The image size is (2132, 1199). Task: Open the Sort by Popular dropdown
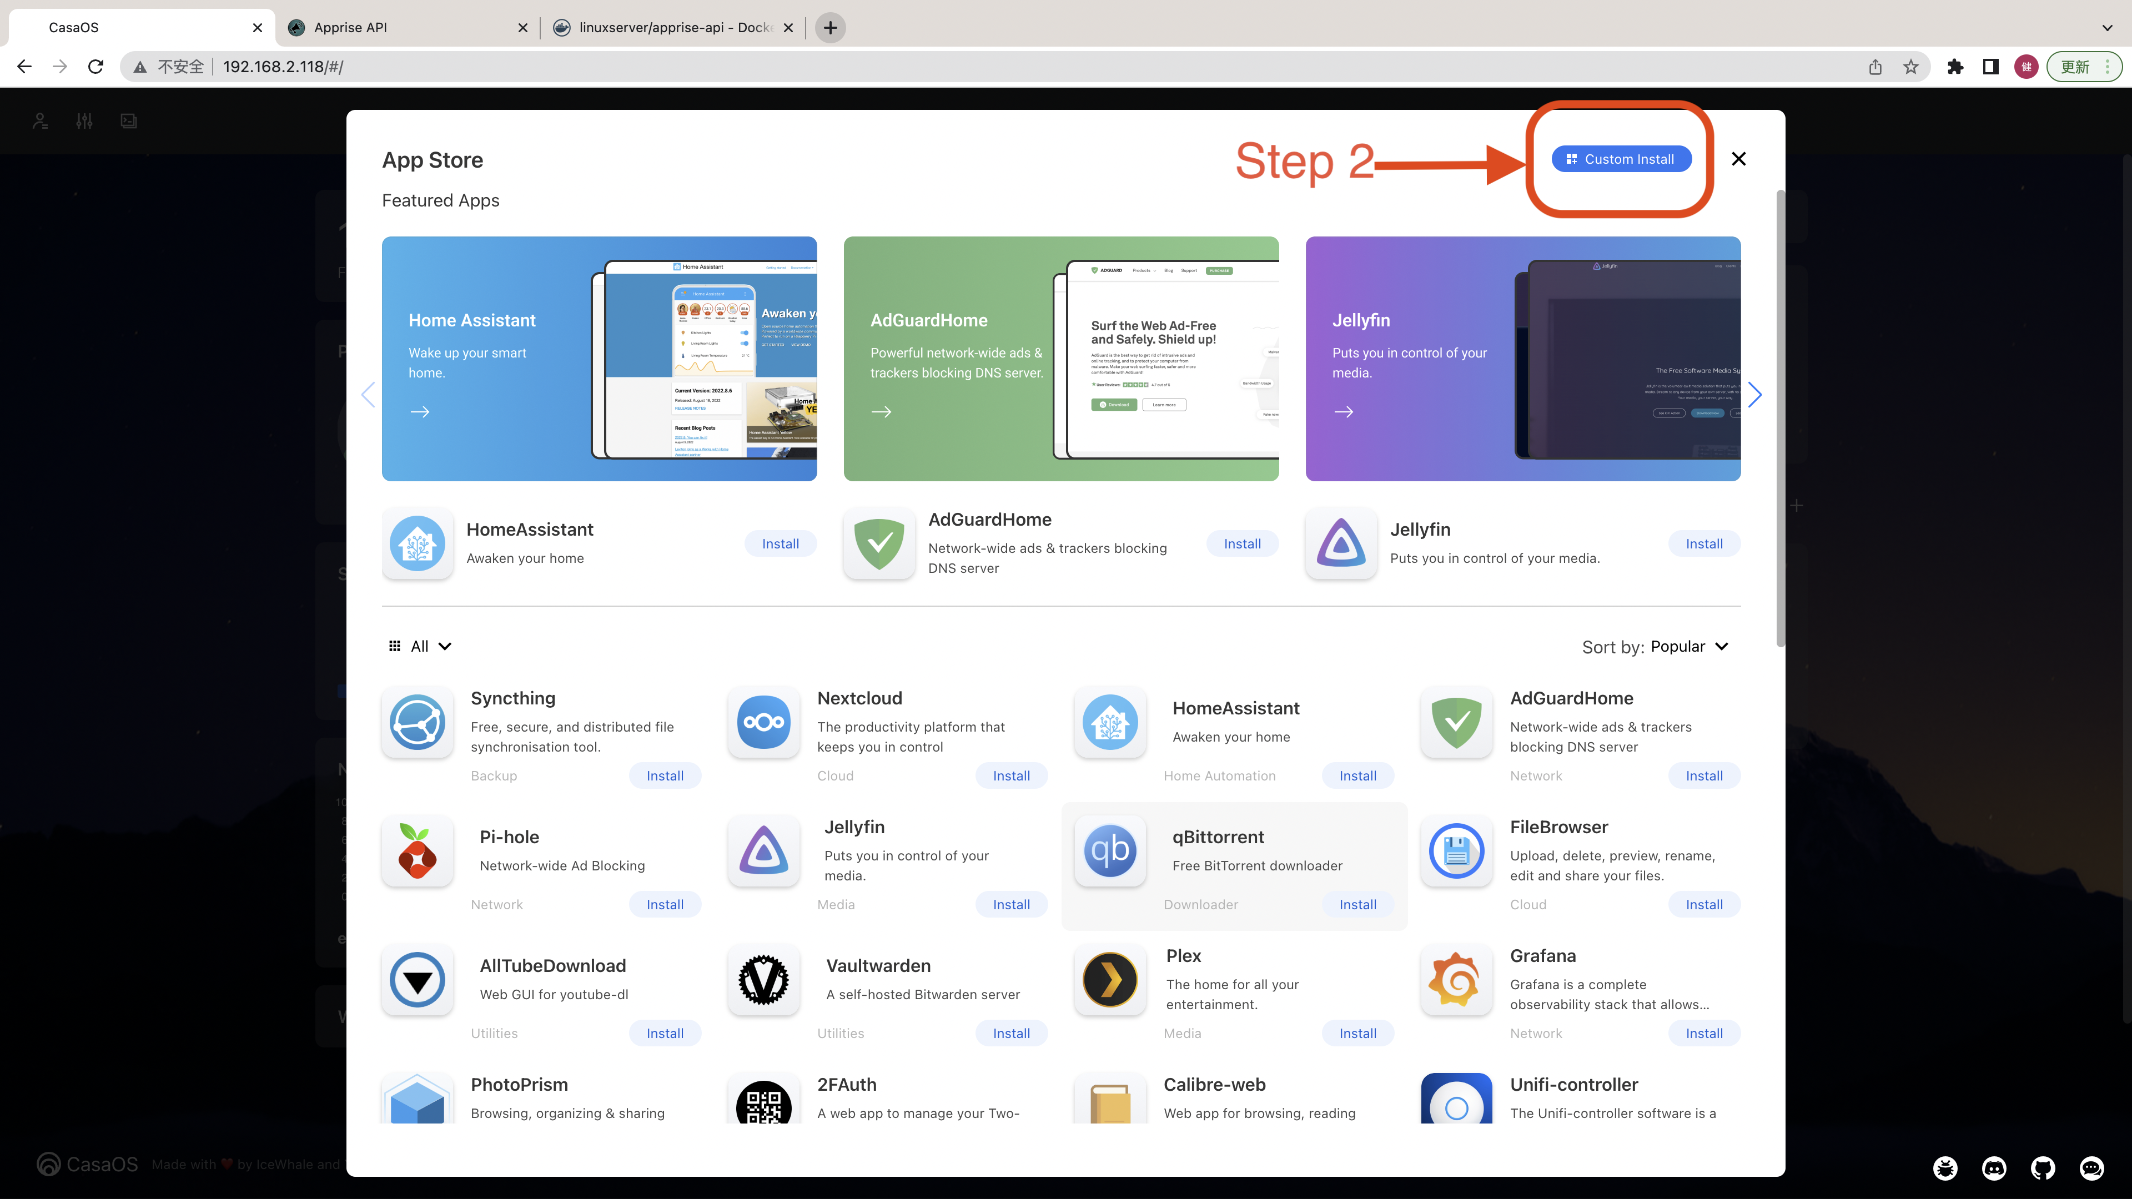1688,646
